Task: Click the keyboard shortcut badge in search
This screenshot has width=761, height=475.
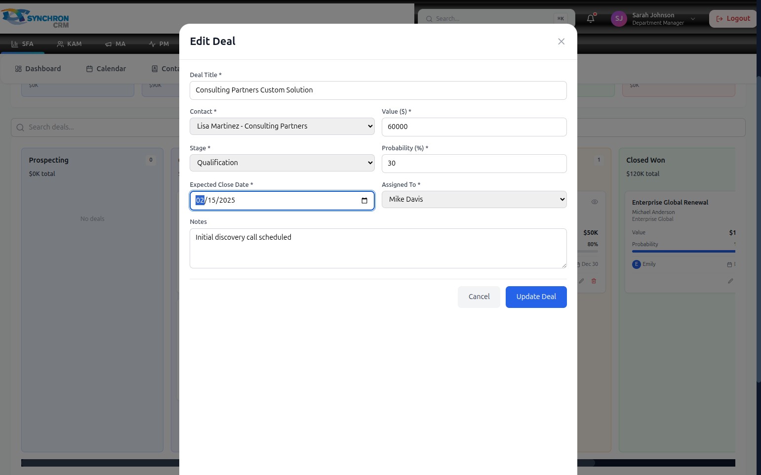Action: pos(561,19)
